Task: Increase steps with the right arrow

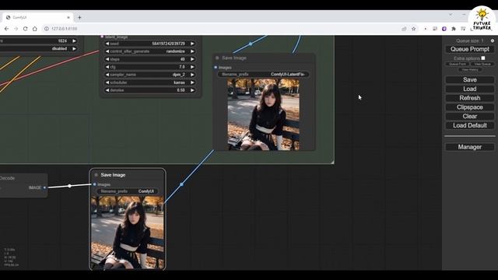Action: [x=192, y=59]
